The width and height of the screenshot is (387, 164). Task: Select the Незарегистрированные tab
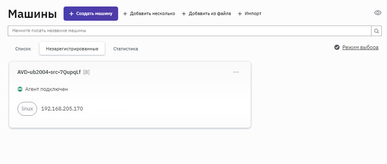(72, 49)
